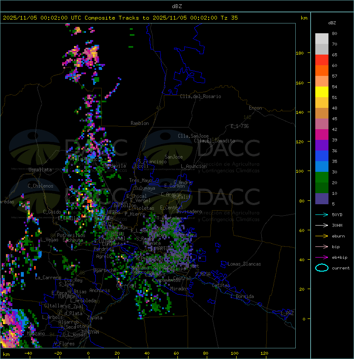Click the cyan 50YD arrow legend icon

pos(322,214)
